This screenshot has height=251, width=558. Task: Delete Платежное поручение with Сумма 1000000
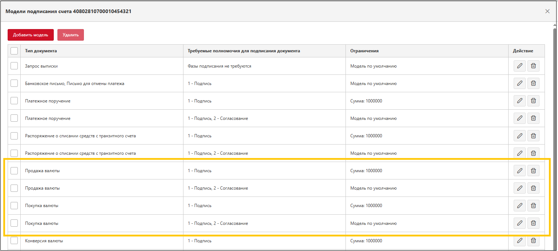click(x=533, y=101)
